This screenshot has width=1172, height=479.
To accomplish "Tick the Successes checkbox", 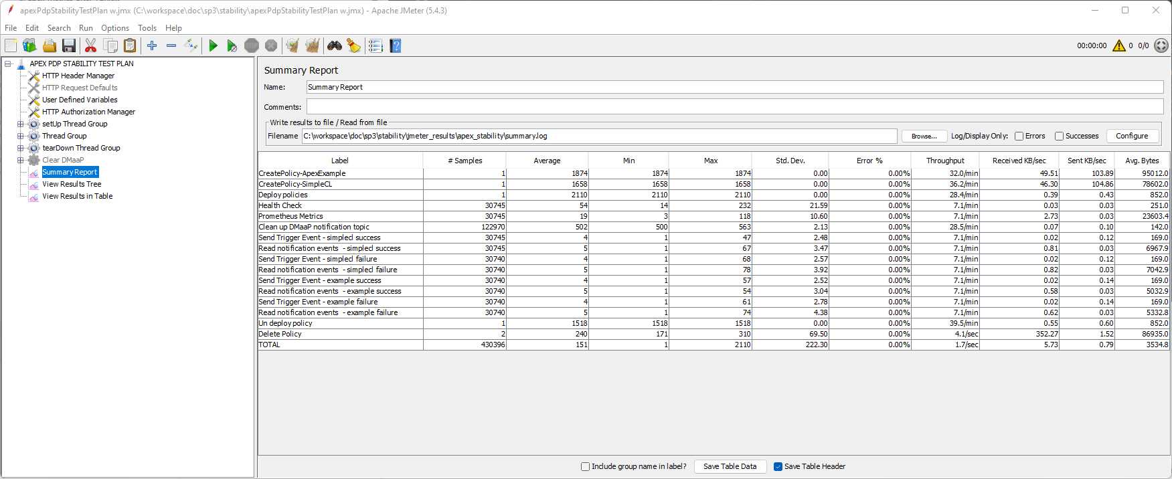I will 1059,136.
